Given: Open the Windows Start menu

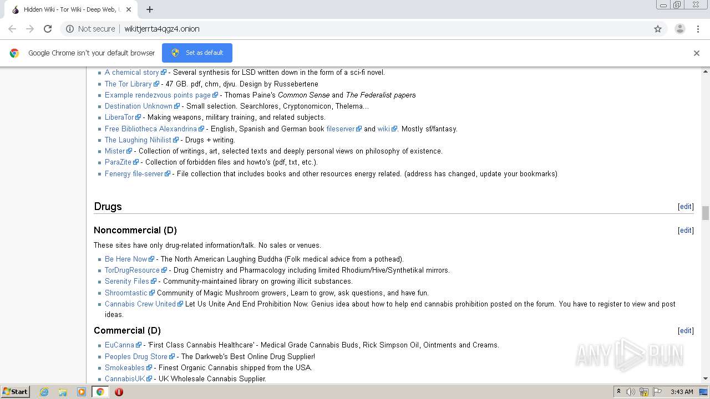Looking at the screenshot, I should point(15,391).
